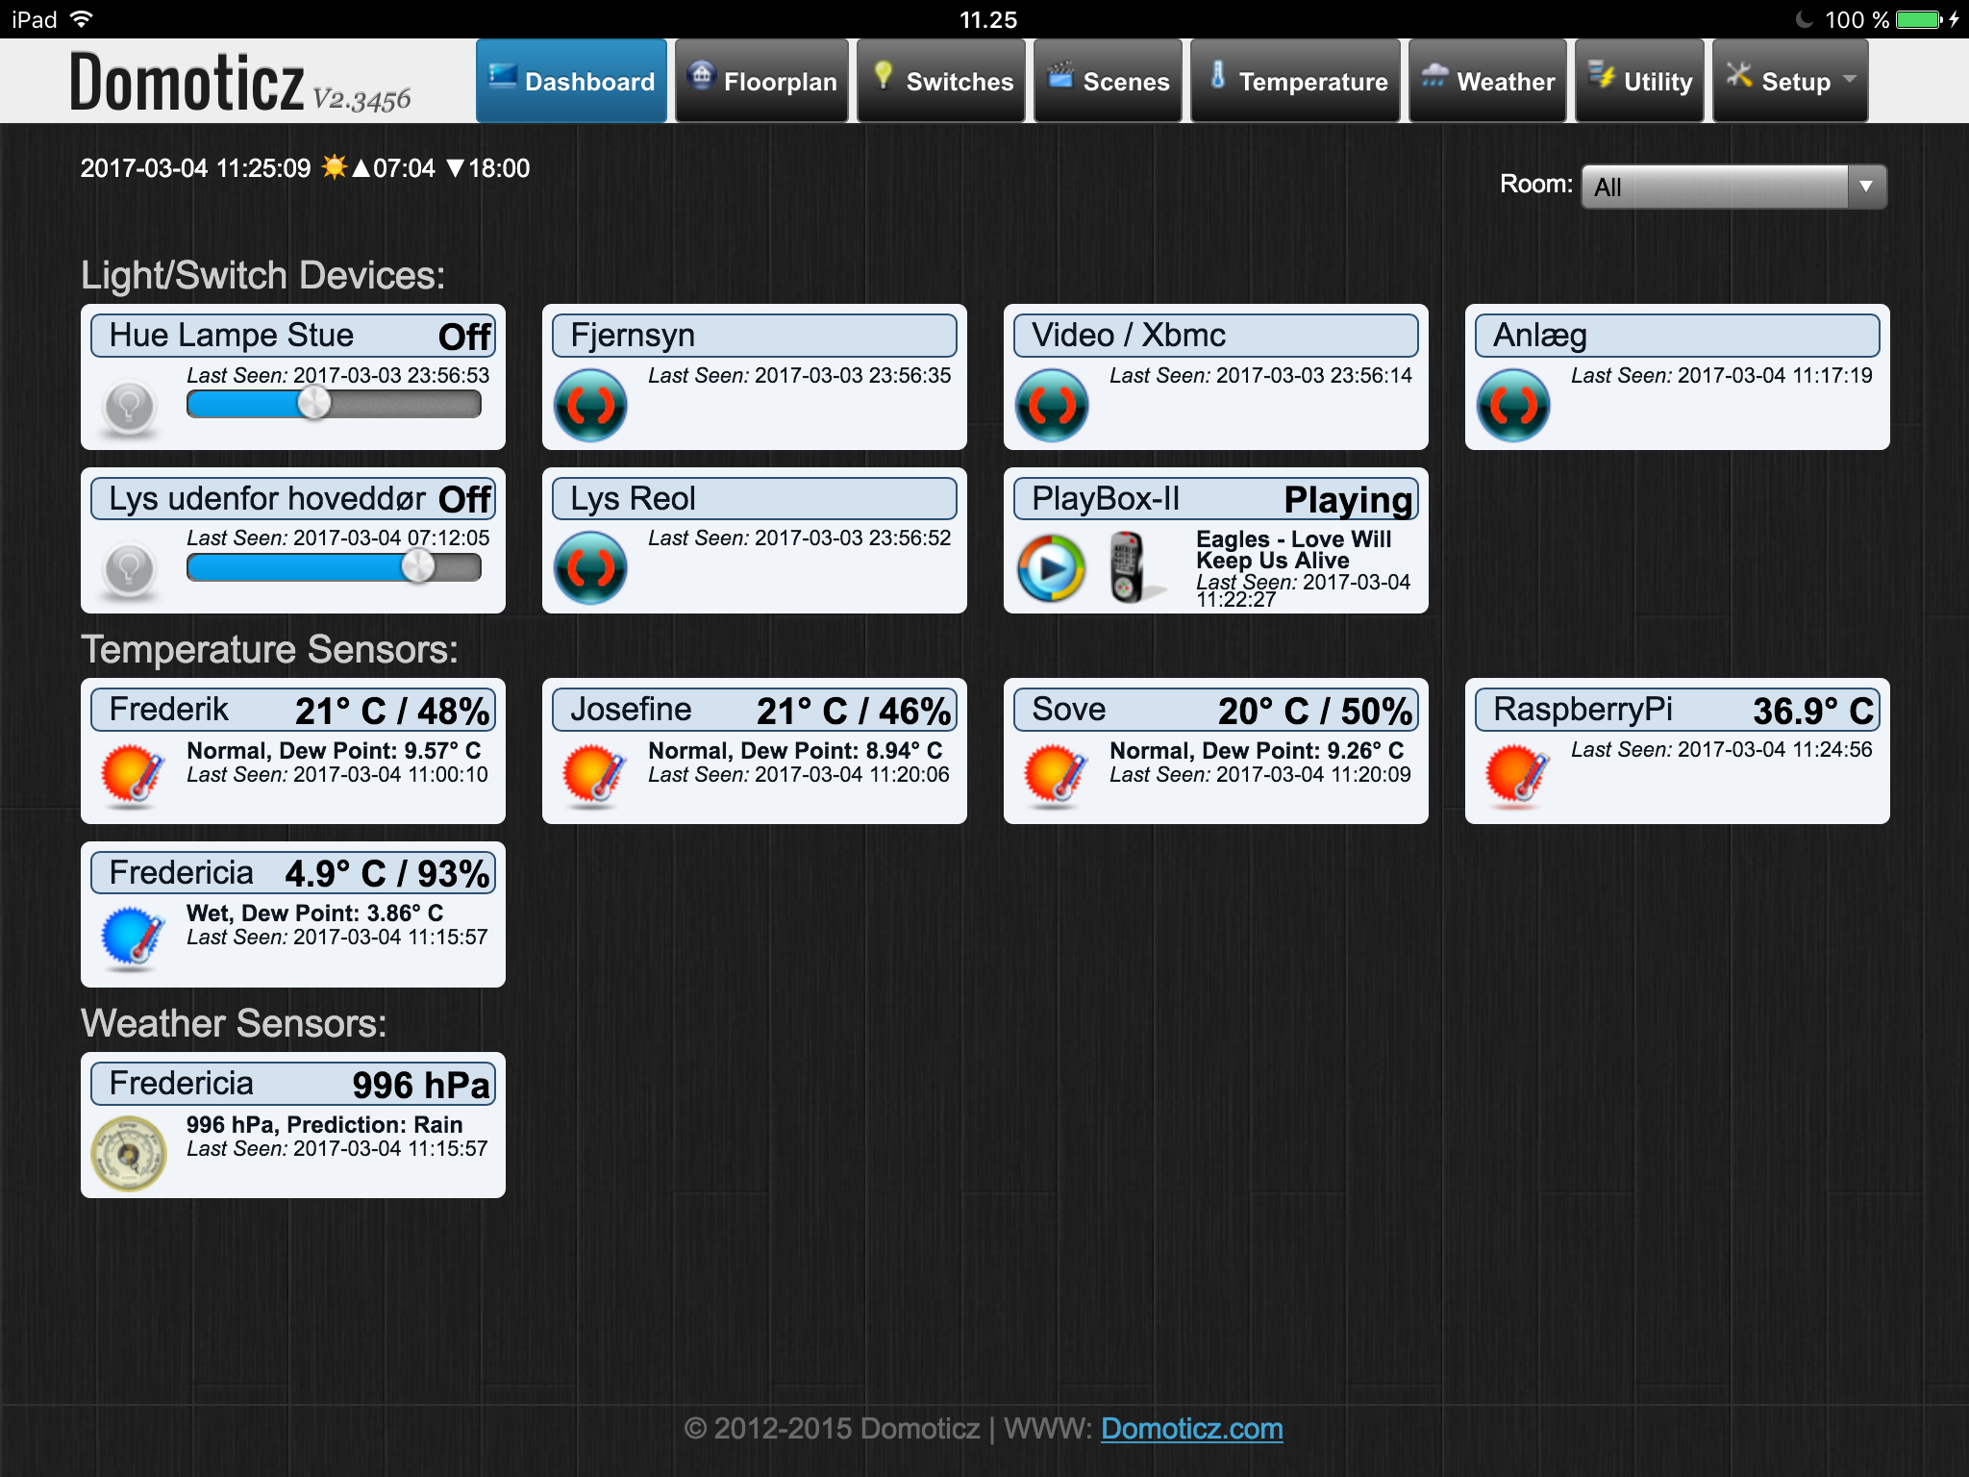The width and height of the screenshot is (1969, 1477).
Task: Click the Anlæg last seen timestamp
Action: click(x=1722, y=375)
